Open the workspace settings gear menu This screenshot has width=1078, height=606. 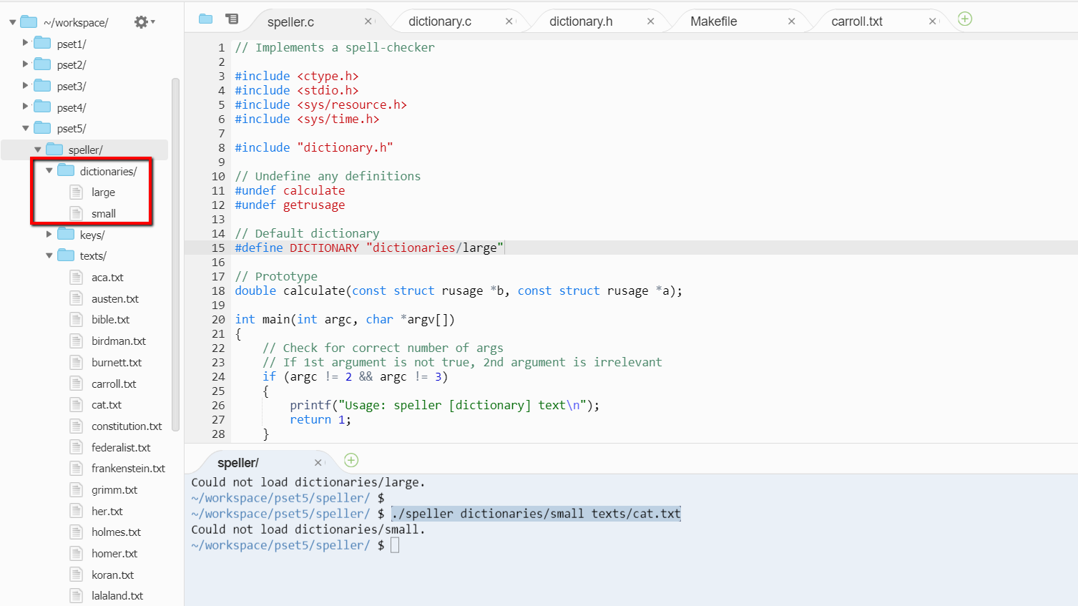tap(144, 22)
